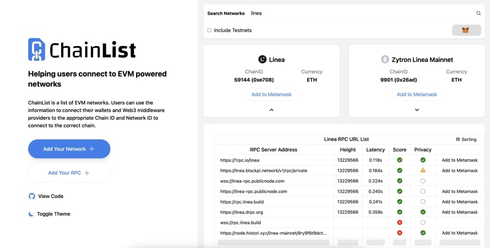This screenshot has width=490, height=248.
Task: Click red score icon for wss://rpc.linea.build
Action: (400, 222)
